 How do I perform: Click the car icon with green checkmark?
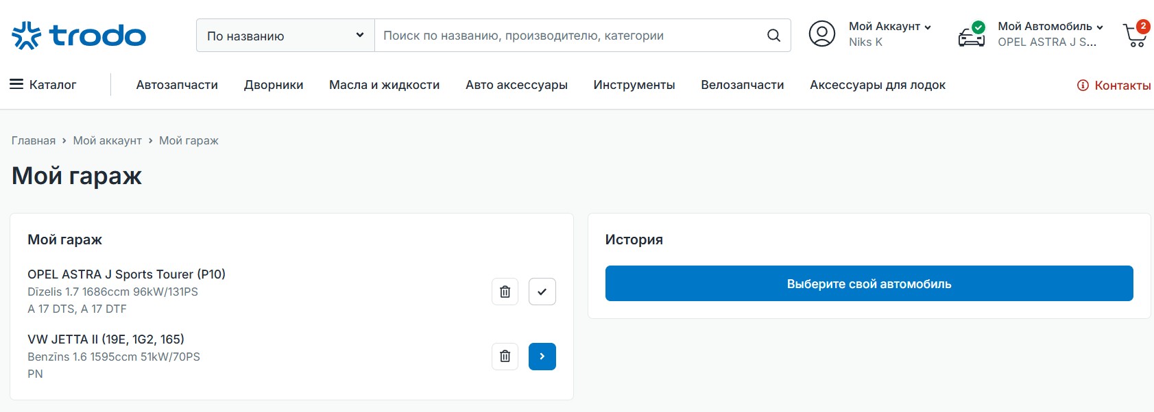point(971,35)
